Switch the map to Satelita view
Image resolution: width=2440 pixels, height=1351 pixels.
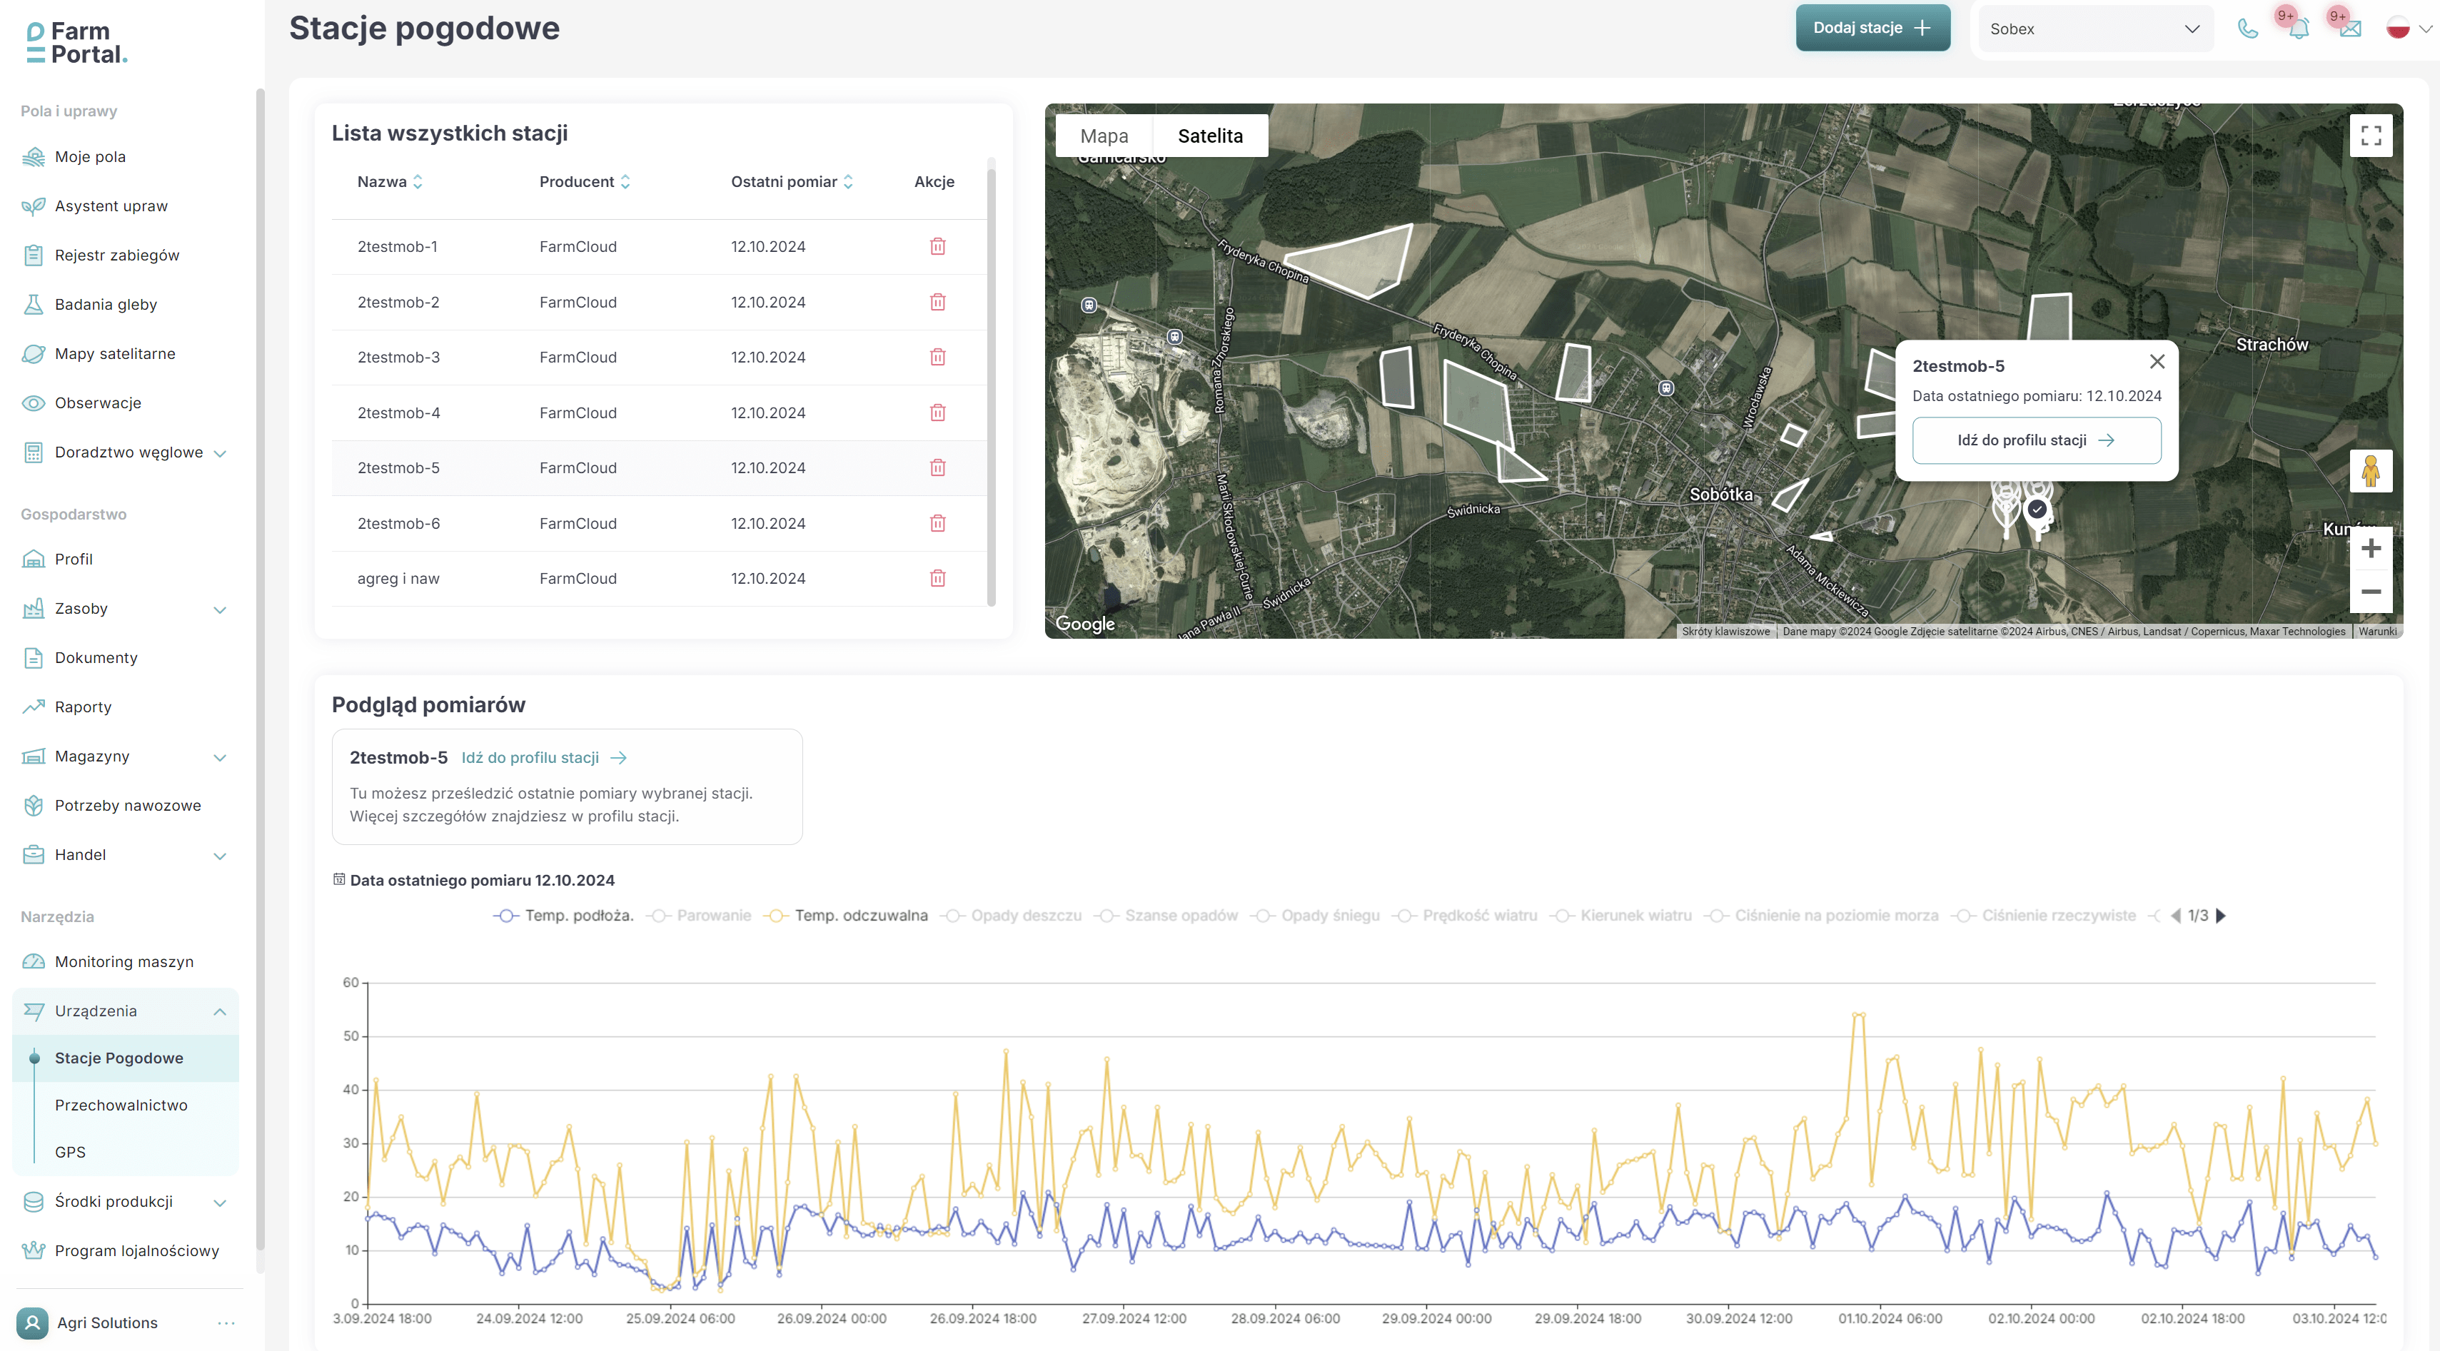click(x=1211, y=136)
